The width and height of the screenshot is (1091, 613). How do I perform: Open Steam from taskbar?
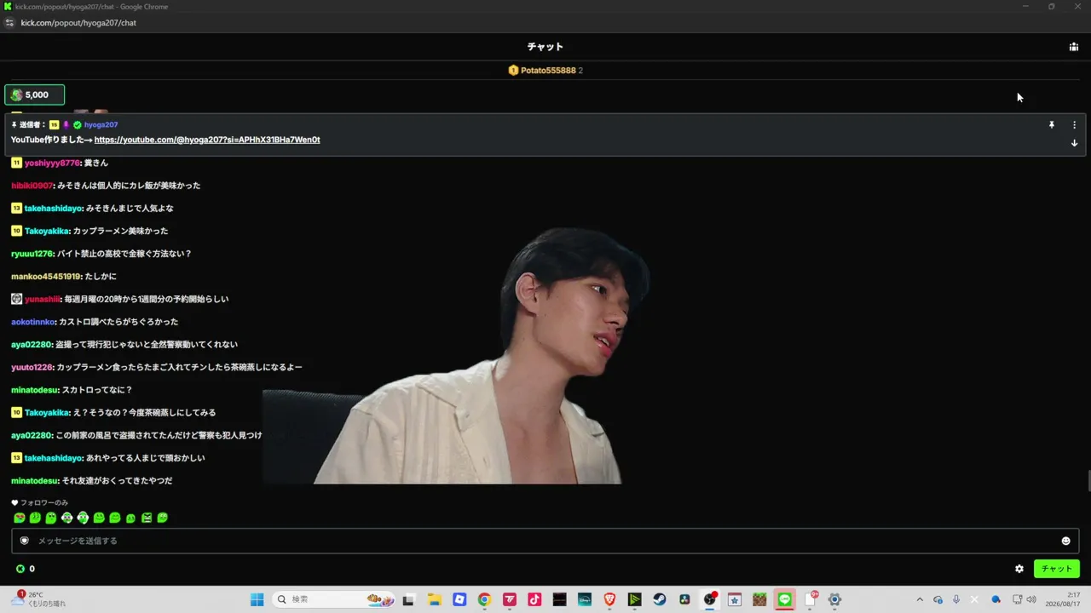coord(660,599)
